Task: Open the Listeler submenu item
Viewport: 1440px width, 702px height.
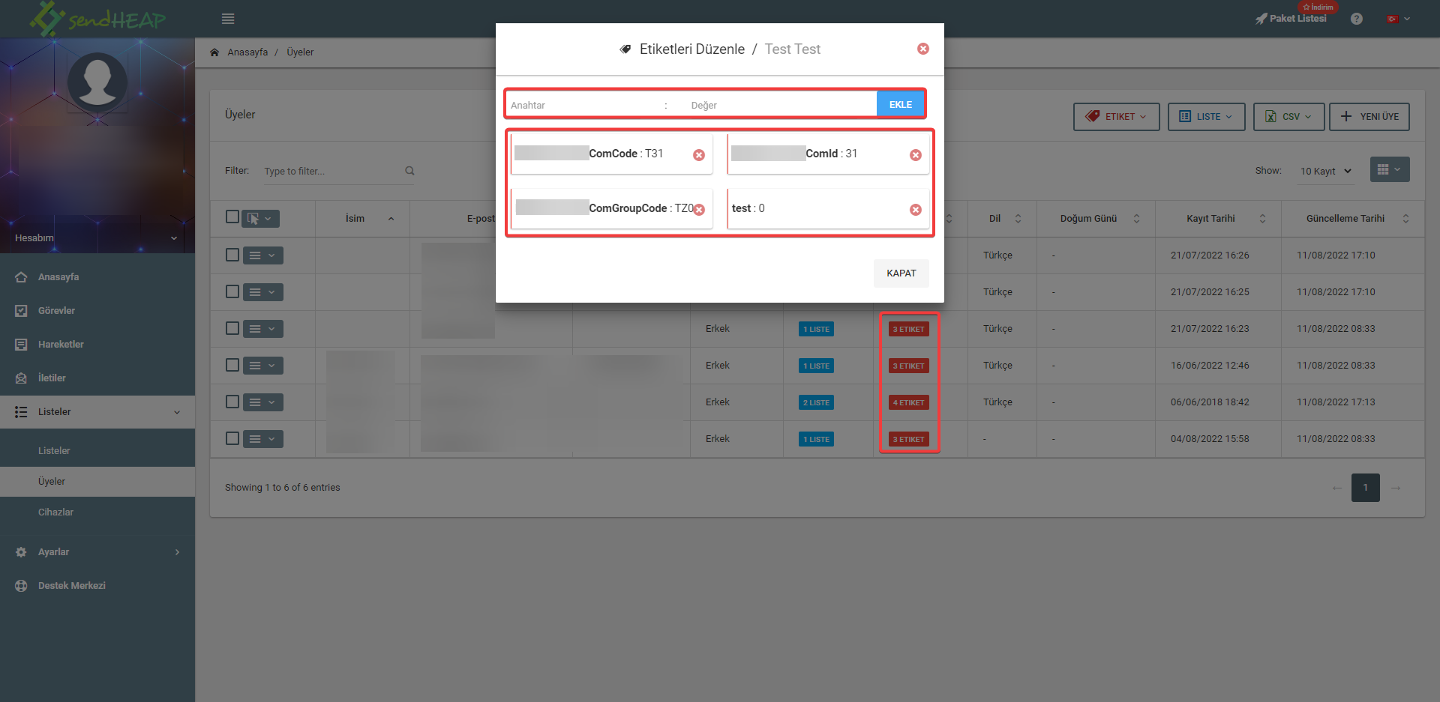Action: point(97,451)
